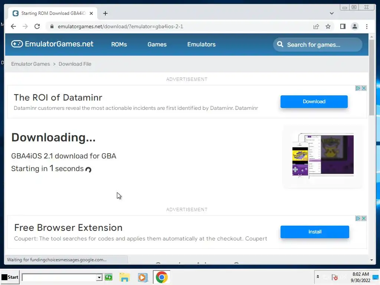Open the Chrome profile menu
380x285 pixels.
pyautogui.click(x=354, y=26)
